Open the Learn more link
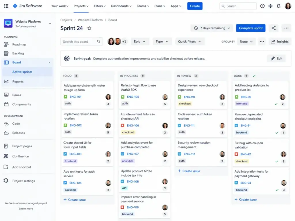 tap(26, 209)
